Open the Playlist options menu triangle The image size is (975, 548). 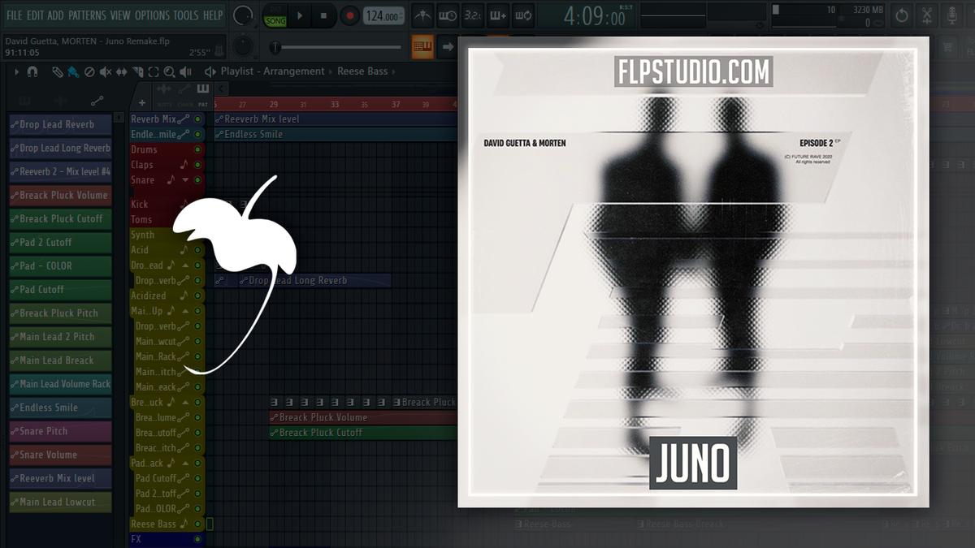point(16,71)
